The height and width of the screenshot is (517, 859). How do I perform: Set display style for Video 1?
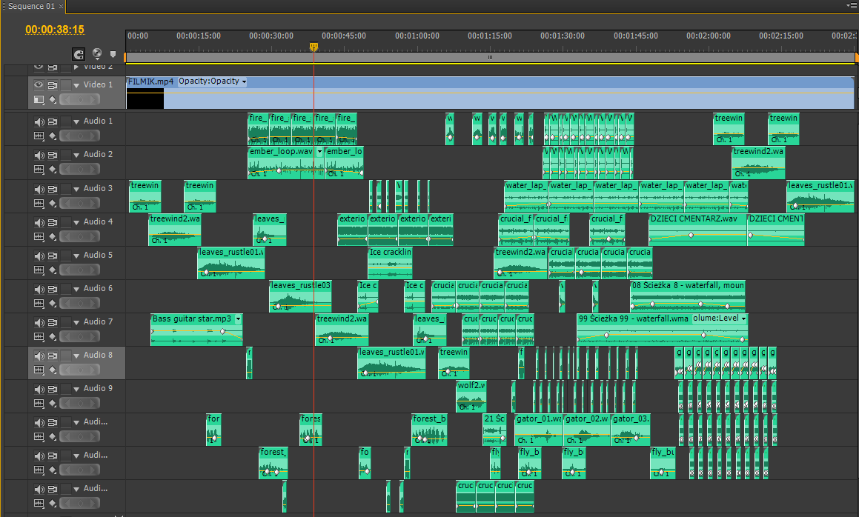[39, 100]
